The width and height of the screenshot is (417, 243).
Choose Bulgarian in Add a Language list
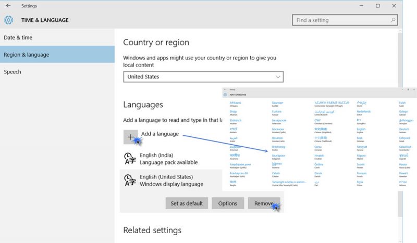pos(278,157)
